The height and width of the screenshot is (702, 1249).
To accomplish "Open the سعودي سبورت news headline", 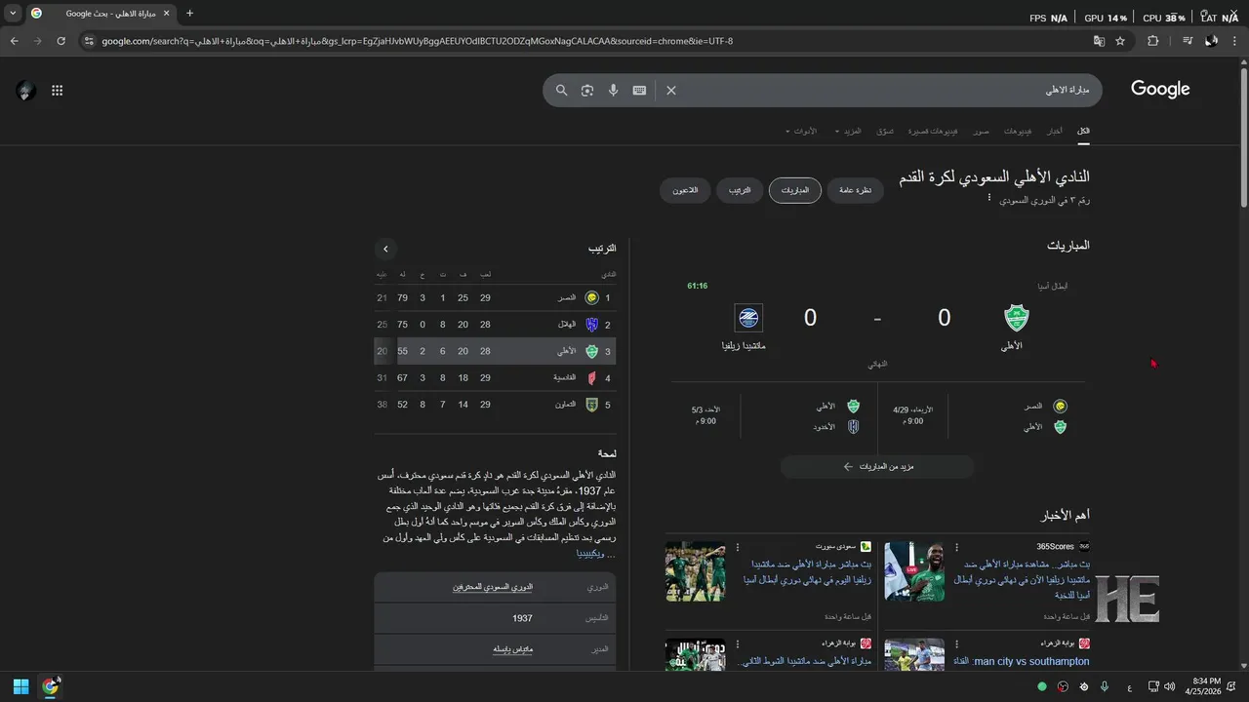I will [807, 571].
